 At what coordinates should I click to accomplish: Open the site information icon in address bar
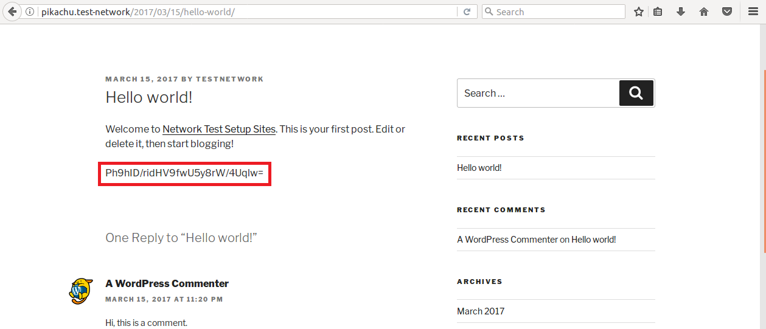click(29, 12)
